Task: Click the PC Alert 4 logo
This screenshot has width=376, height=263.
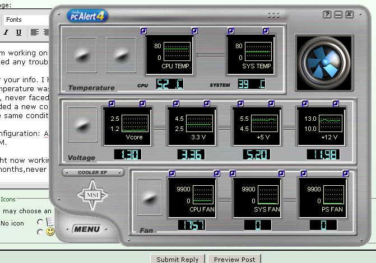Action: tap(87, 15)
